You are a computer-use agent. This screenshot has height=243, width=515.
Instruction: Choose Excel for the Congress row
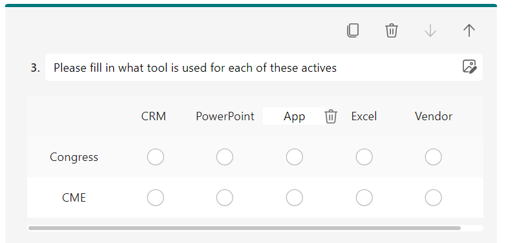[x=364, y=157]
